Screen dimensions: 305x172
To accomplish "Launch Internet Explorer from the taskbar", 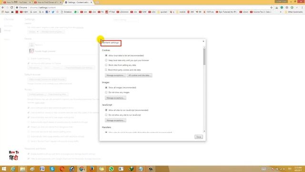I will click(13, 169).
